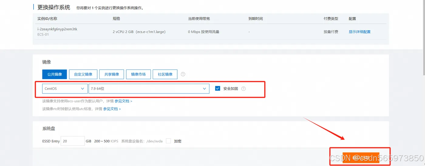Open help icon beside 安全加固
Image resolution: width=425 pixels, height=166 pixels.
243,89
